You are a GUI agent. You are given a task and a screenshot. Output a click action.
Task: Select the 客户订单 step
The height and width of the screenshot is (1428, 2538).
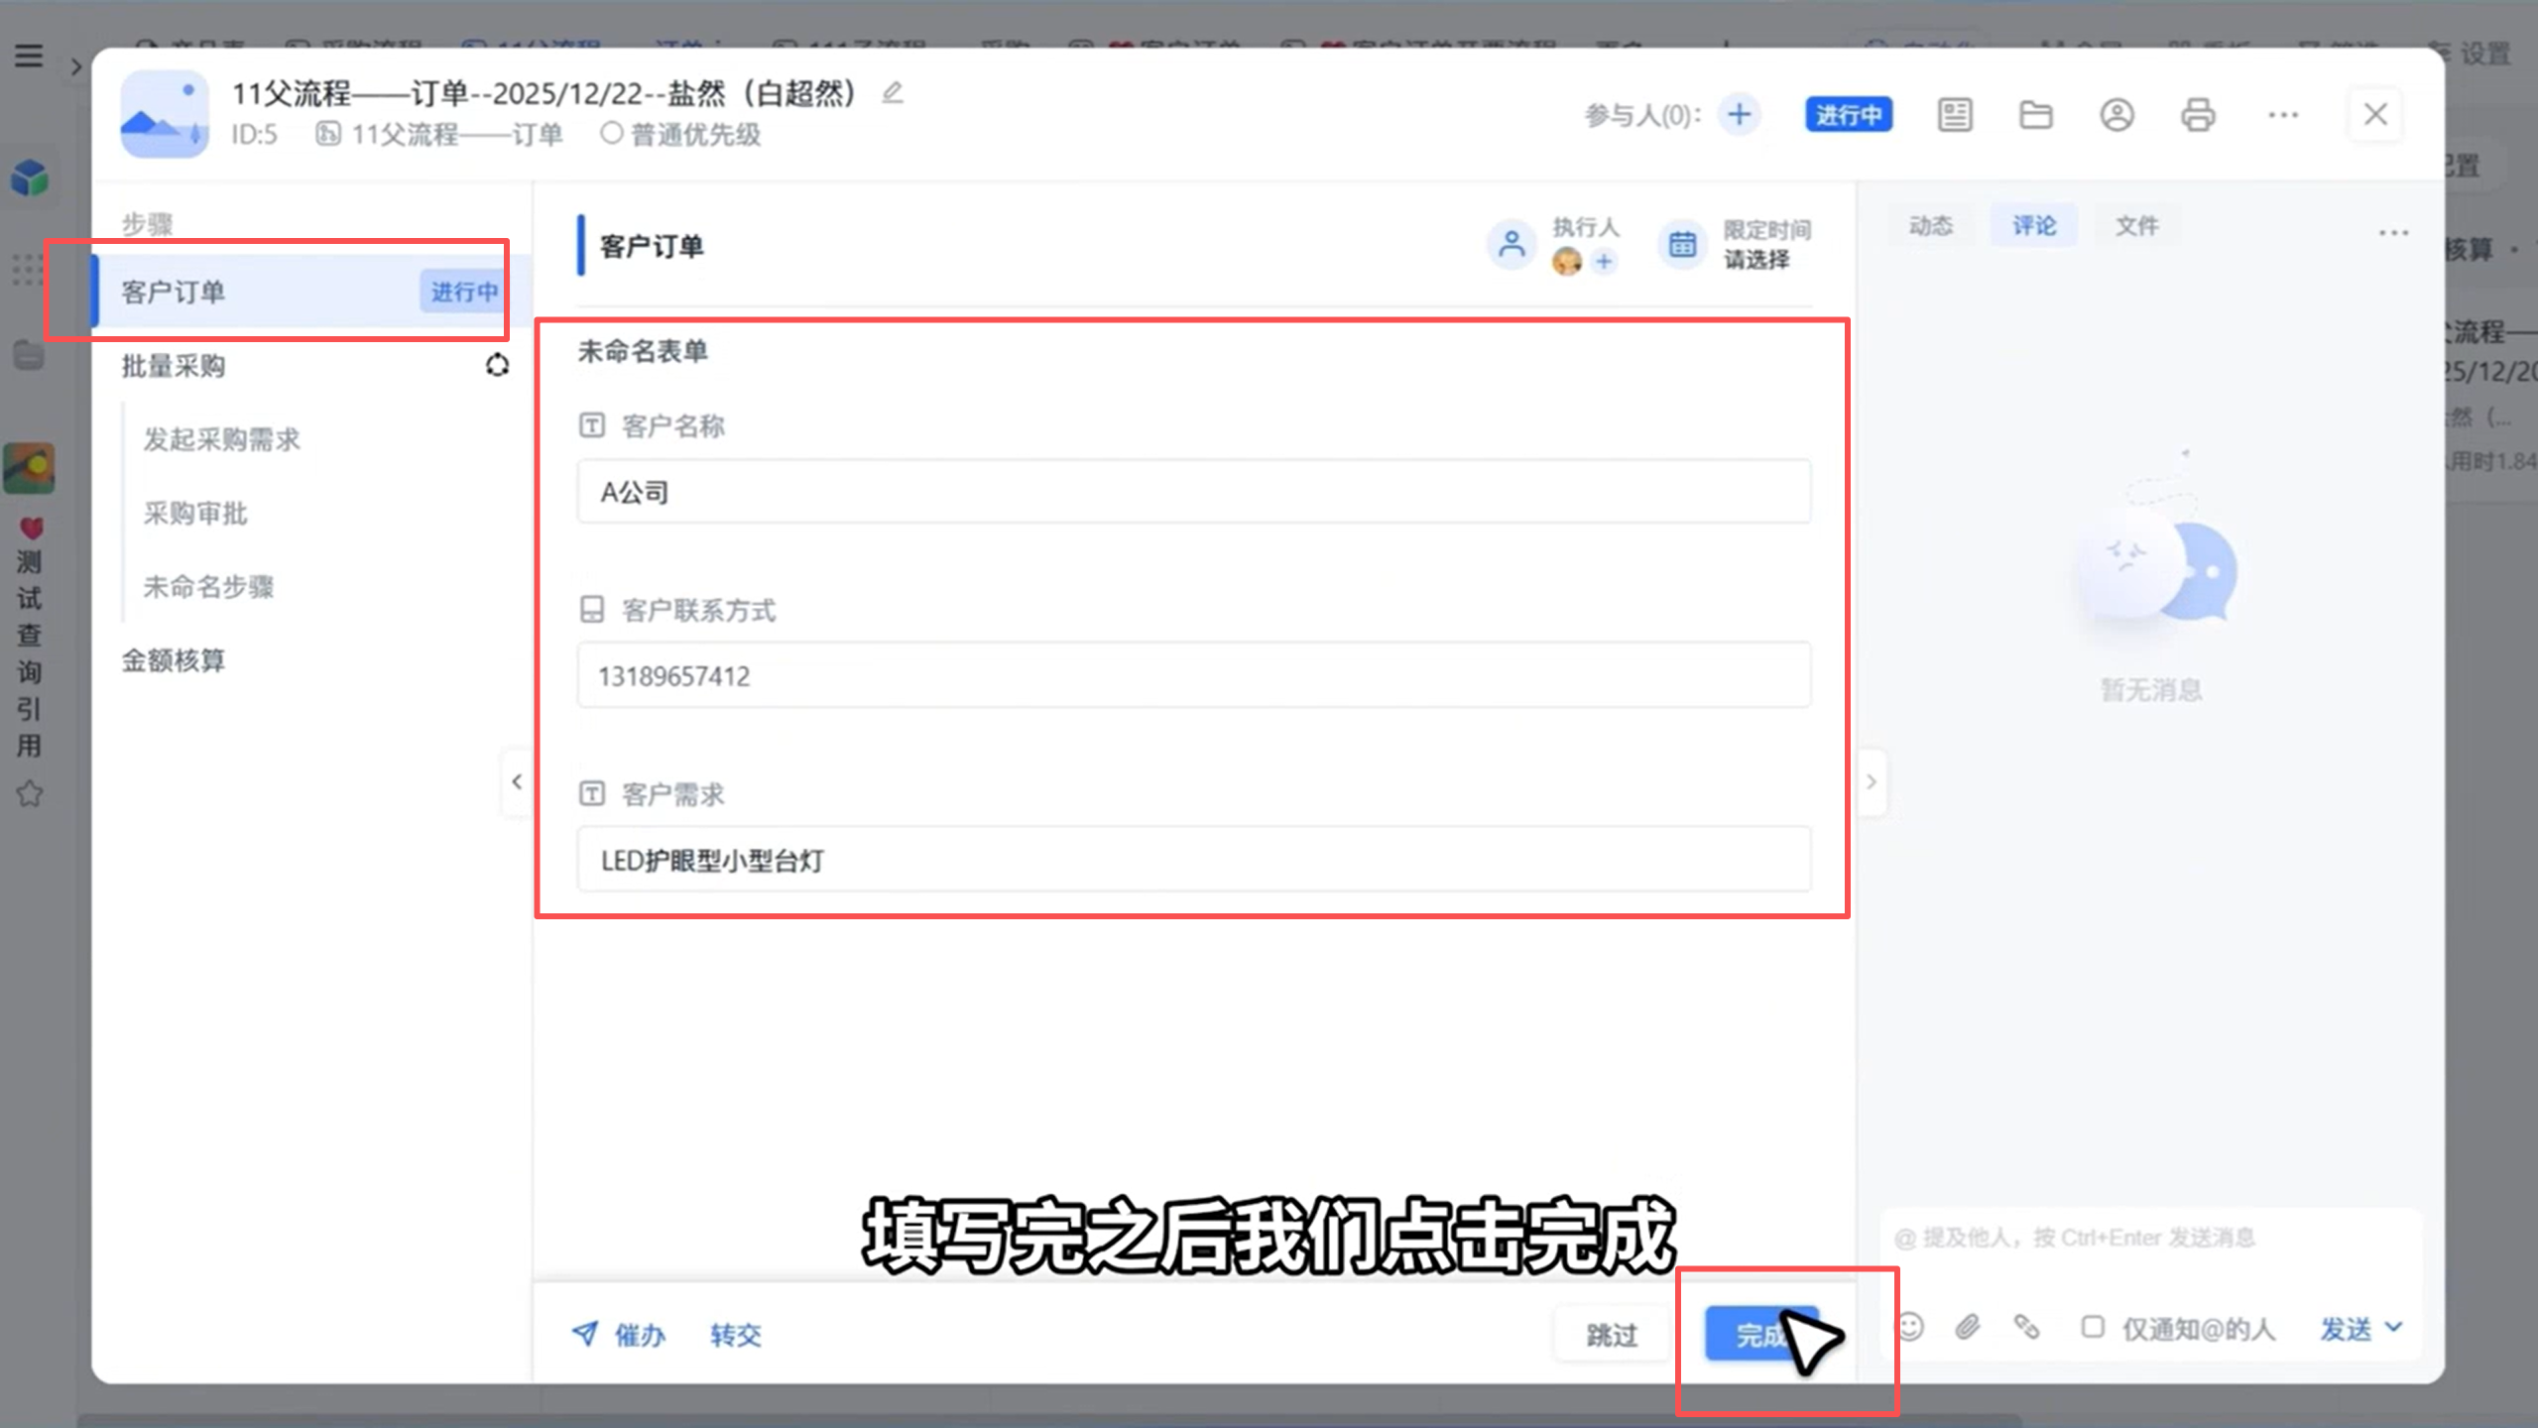coord(311,292)
